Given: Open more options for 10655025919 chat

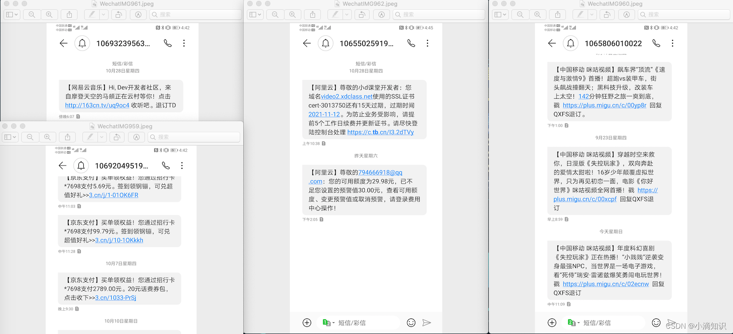Looking at the screenshot, I should (x=427, y=43).
